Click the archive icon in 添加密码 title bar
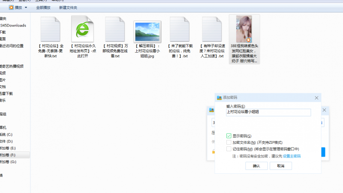The image size is (343, 193). [220, 98]
